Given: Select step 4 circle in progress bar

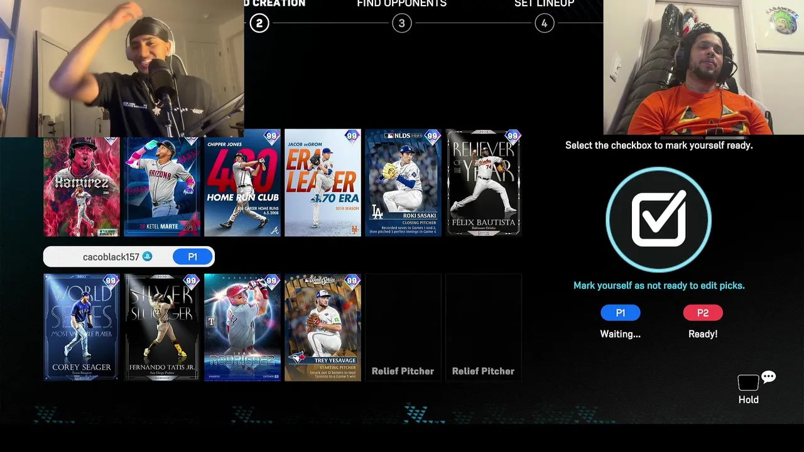Looking at the screenshot, I should (x=544, y=23).
